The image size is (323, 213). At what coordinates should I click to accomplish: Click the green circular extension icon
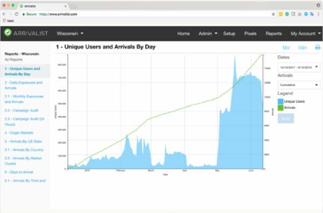click(x=287, y=14)
